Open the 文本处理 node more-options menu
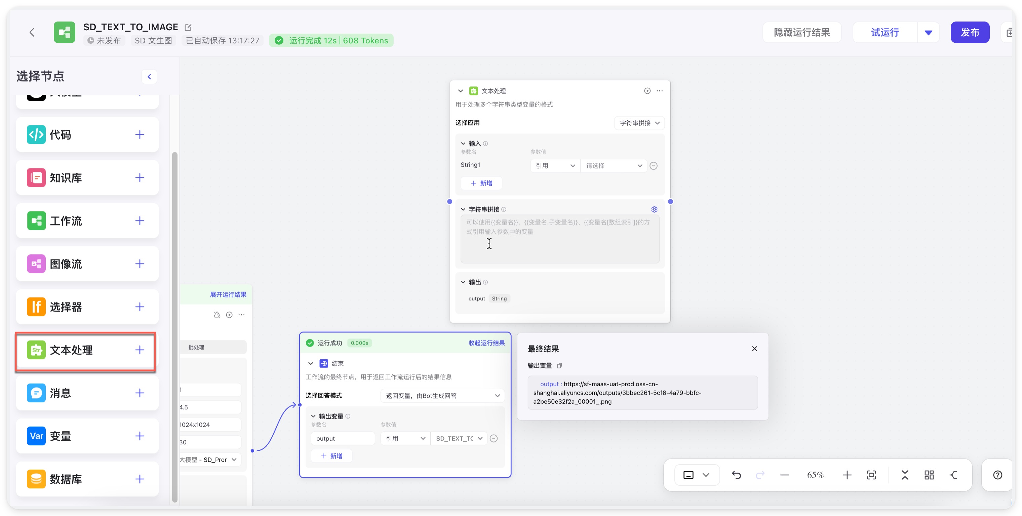Image resolution: width=1022 pixels, height=516 pixels. 659,91
